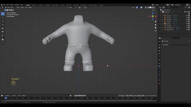The height and width of the screenshot is (107, 191).
Task: Open the Global transform orientation dropdown
Action: pyautogui.click(x=70, y=7)
